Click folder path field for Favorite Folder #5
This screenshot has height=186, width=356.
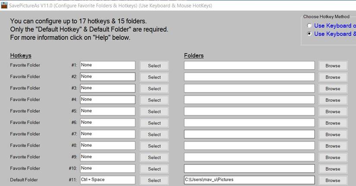(x=249, y=111)
